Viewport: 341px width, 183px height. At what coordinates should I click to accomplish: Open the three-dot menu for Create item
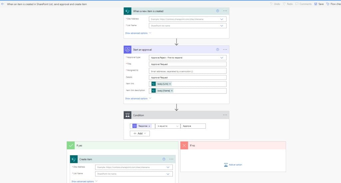[x=171, y=159]
